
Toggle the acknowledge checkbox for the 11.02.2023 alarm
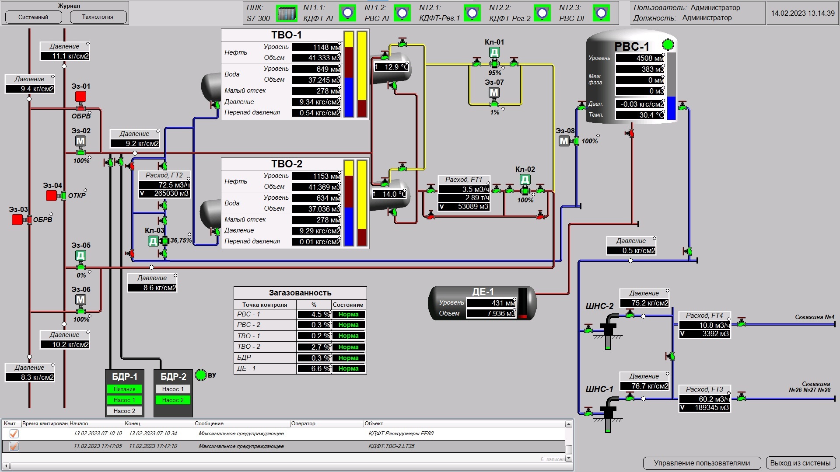pos(14,446)
